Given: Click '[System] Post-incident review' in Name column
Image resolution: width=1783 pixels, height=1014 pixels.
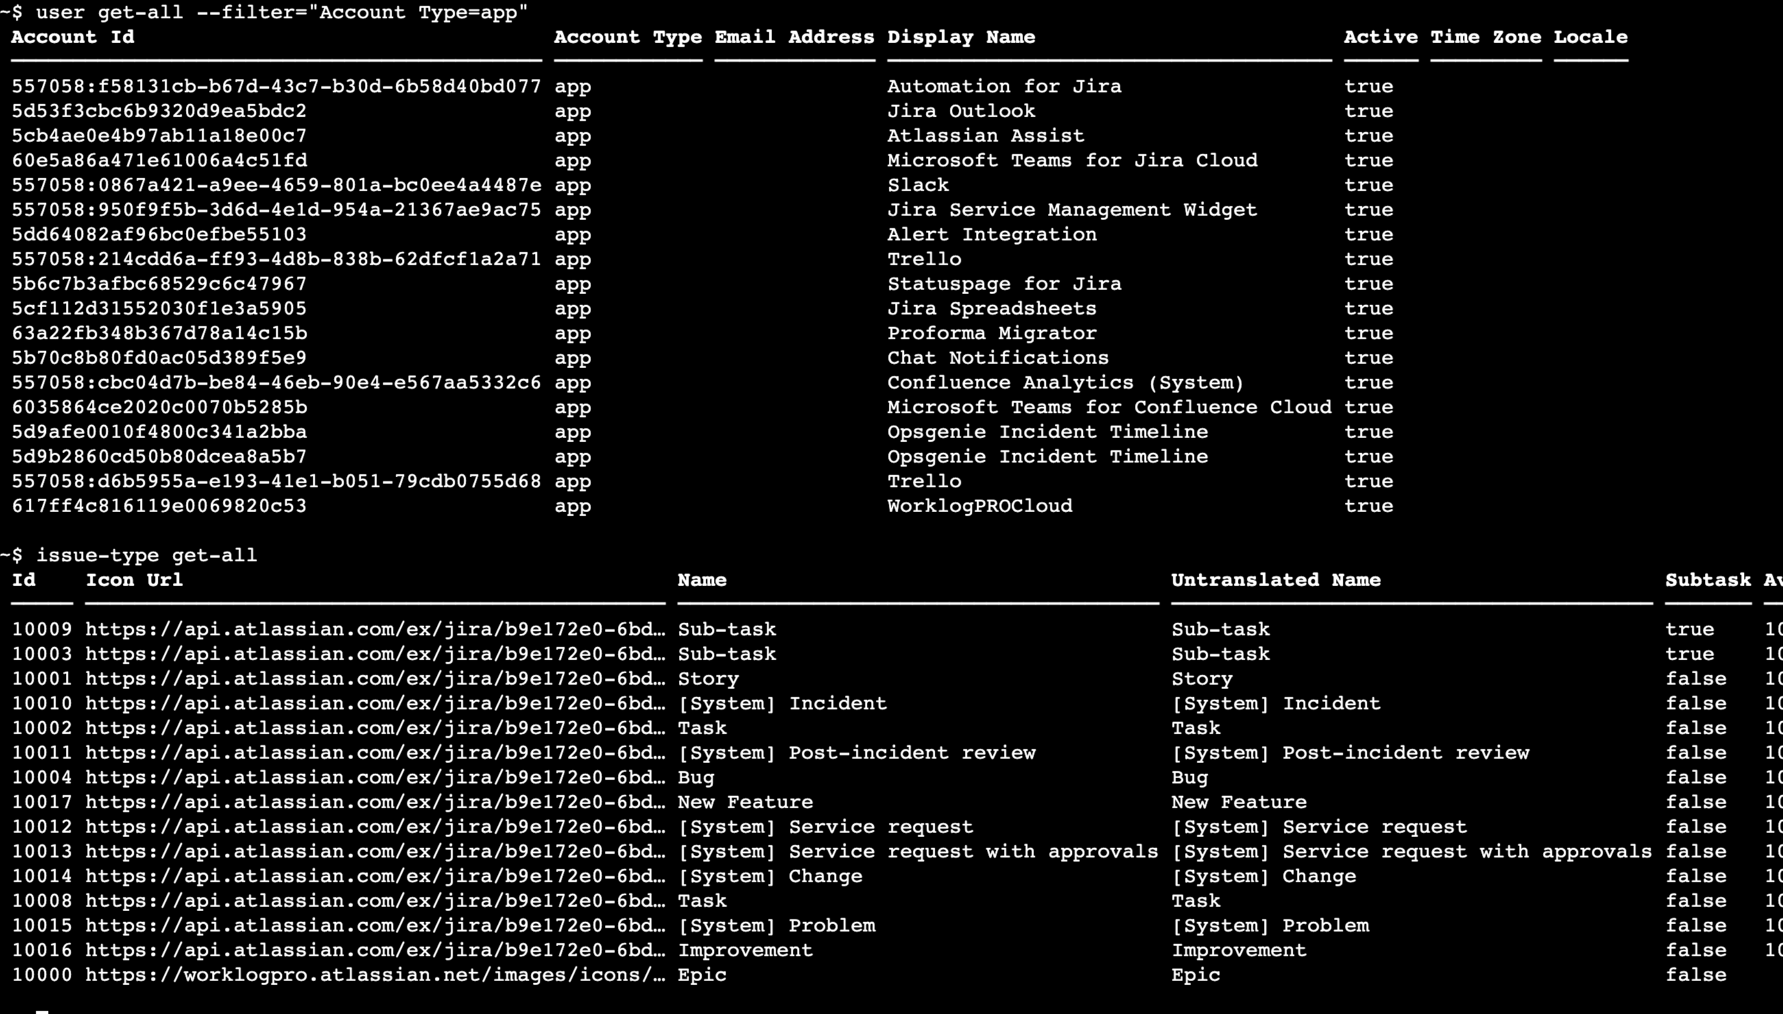Looking at the screenshot, I should (x=856, y=753).
